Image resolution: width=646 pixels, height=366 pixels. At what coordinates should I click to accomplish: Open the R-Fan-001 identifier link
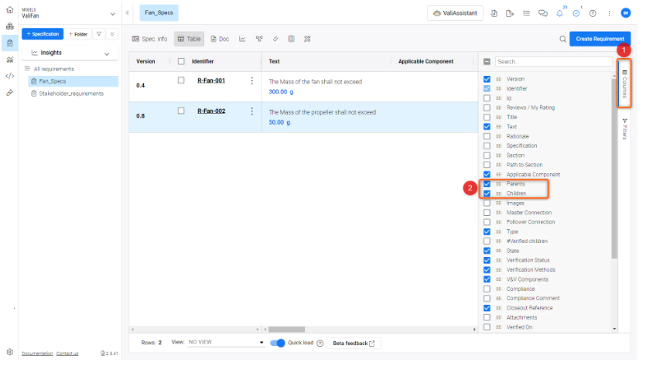[211, 80]
